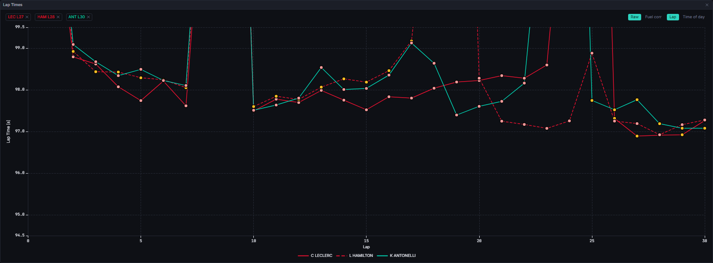Viewport: 713px width, 263px height.
Task: Switch x-axis to Time of day
Action: click(694, 17)
